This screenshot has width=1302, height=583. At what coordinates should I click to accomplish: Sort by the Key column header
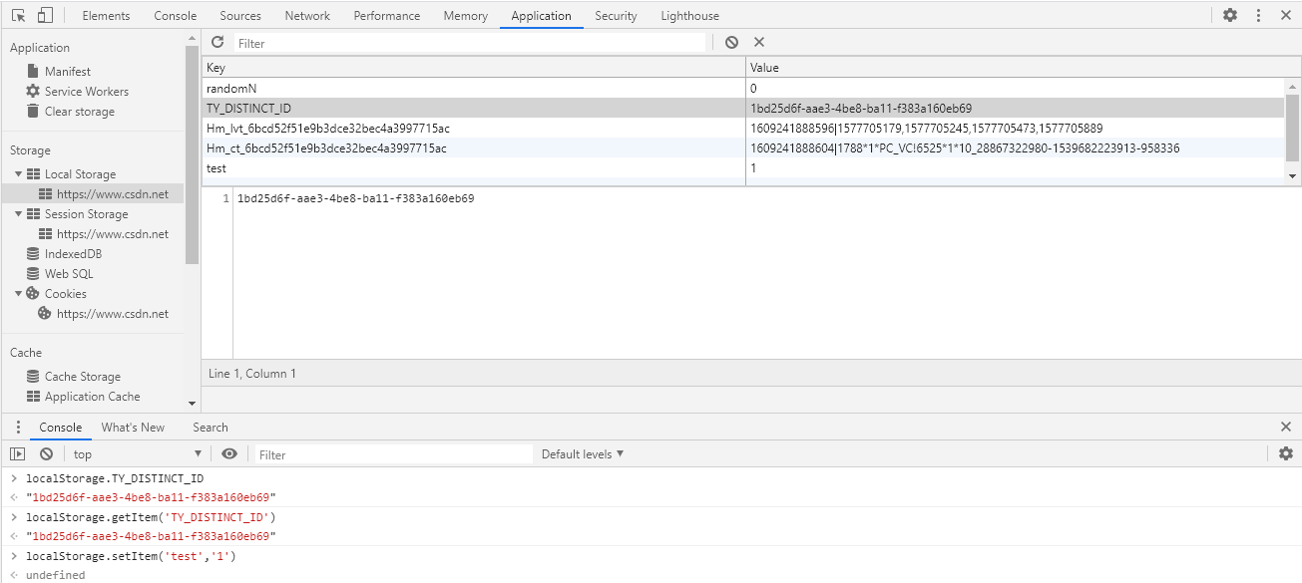point(473,68)
